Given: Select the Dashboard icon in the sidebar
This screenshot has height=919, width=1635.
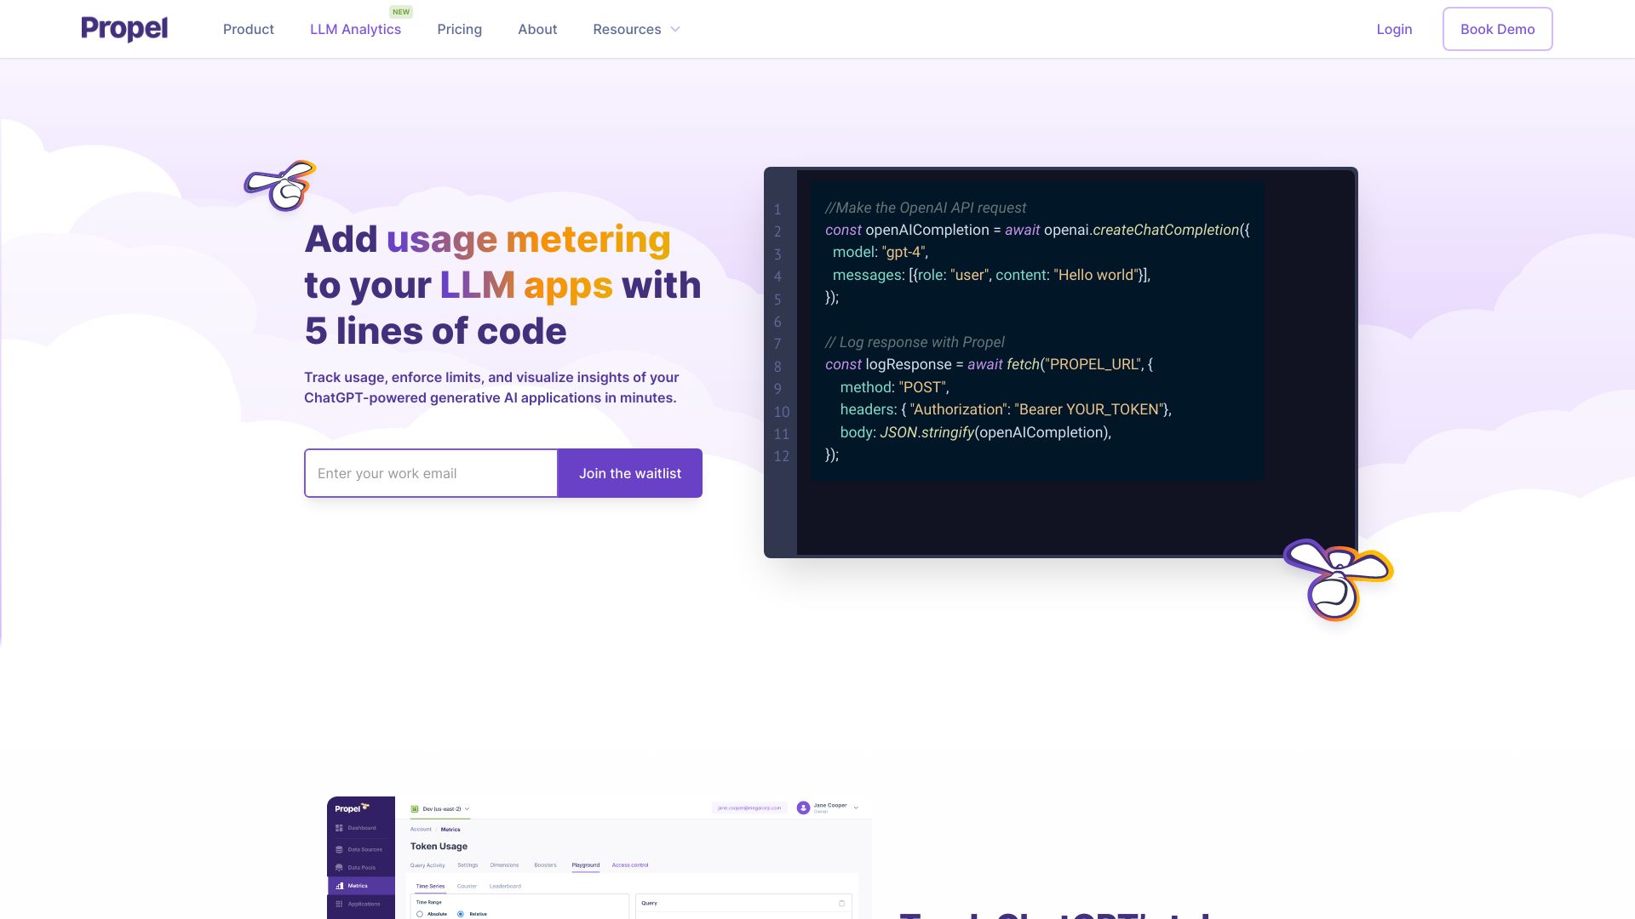Looking at the screenshot, I should coord(338,828).
